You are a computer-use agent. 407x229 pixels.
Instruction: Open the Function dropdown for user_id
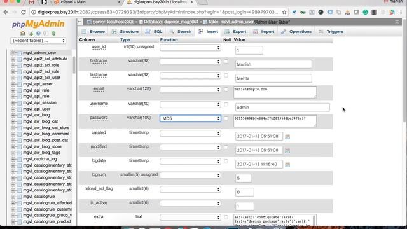[190, 48]
